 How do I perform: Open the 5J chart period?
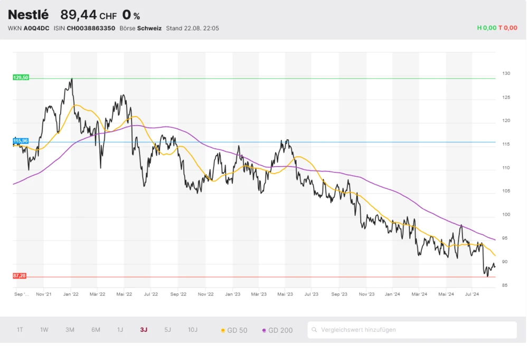point(167,330)
